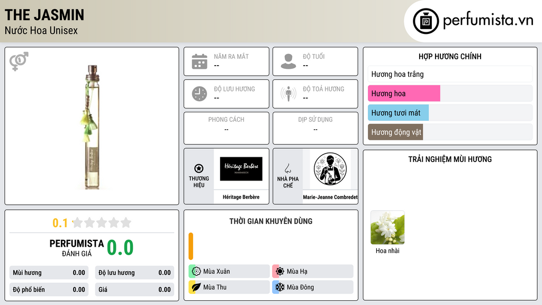Click the Trải nghiệm mùi hương heading
The height and width of the screenshot is (305, 542).
[450, 159]
